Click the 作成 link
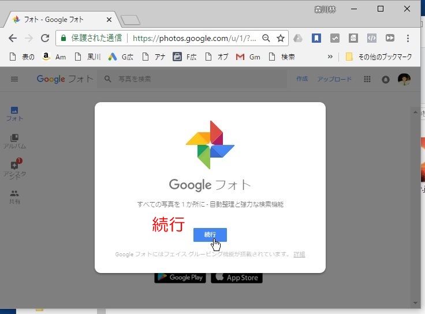This screenshot has width=425, height=314. coord(302,79)
